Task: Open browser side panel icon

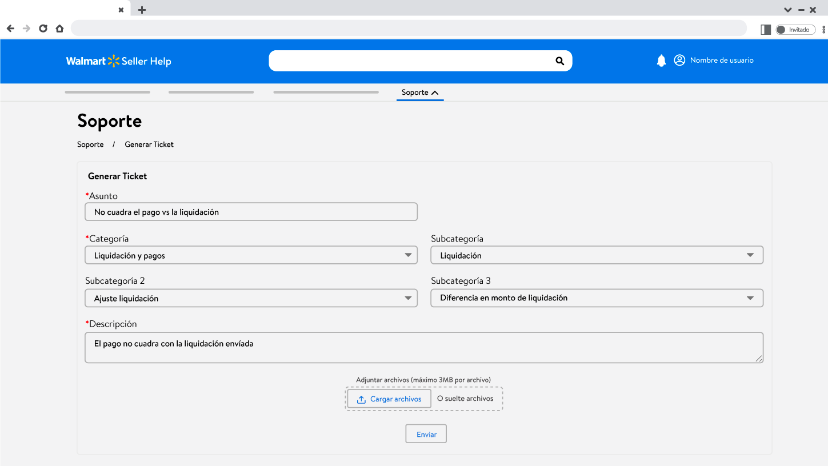Action: coord(766,30)
